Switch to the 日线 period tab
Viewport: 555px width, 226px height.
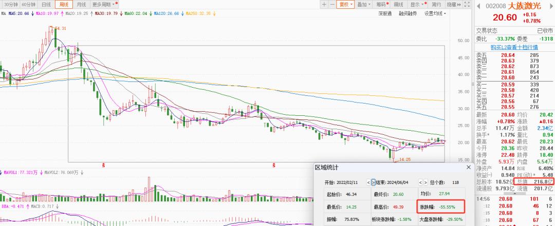[x=46, y=4]
